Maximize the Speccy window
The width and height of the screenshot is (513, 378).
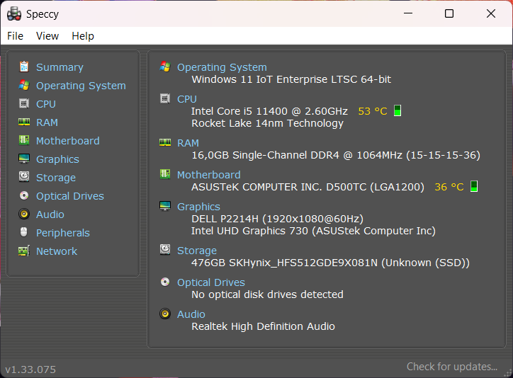(x=449, y=13)
